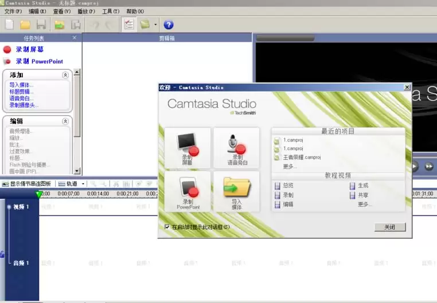The image size is (437, 303).
Task: Open the 查看(V) menu
Action: [62, 11]
